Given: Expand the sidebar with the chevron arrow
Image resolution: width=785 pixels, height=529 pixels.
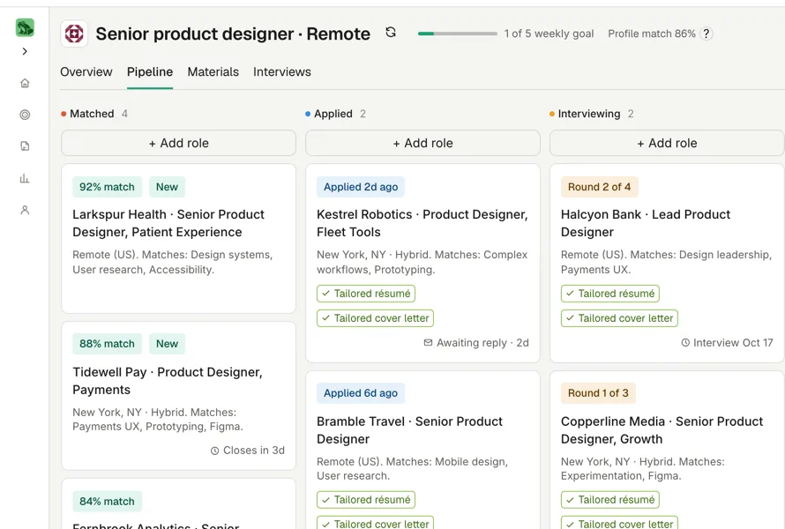Looking at the screenshot, I should click(25, 51).
